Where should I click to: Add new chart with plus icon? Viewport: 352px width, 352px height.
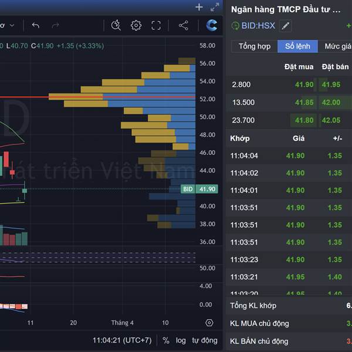coord(199,7)
